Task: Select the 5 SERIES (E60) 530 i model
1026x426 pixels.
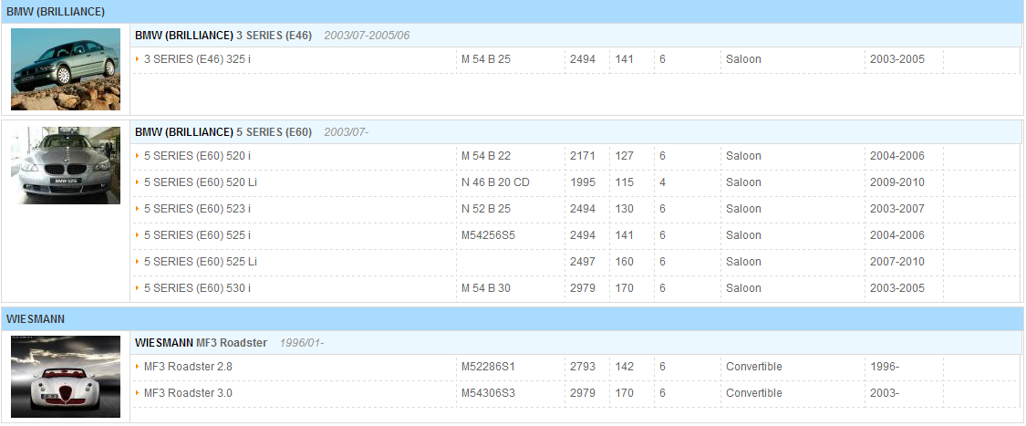Action: pos(197,288)
